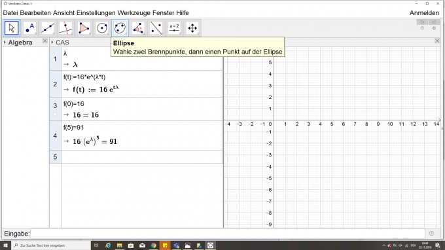Open the Einstellungen menu

coord(96,13)
